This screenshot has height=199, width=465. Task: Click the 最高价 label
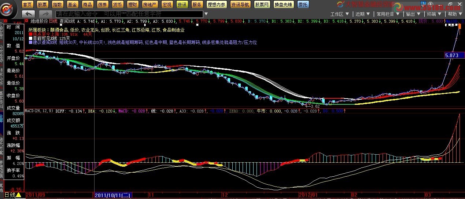[13, 71]
